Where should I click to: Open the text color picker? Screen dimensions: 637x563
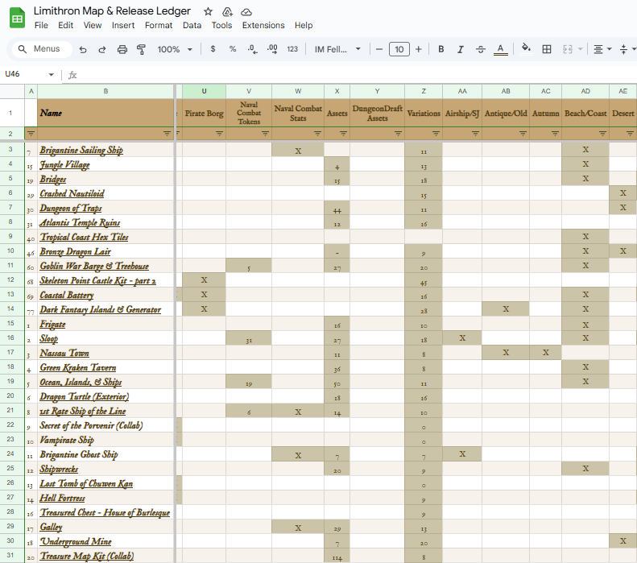[x=501, y=50]
